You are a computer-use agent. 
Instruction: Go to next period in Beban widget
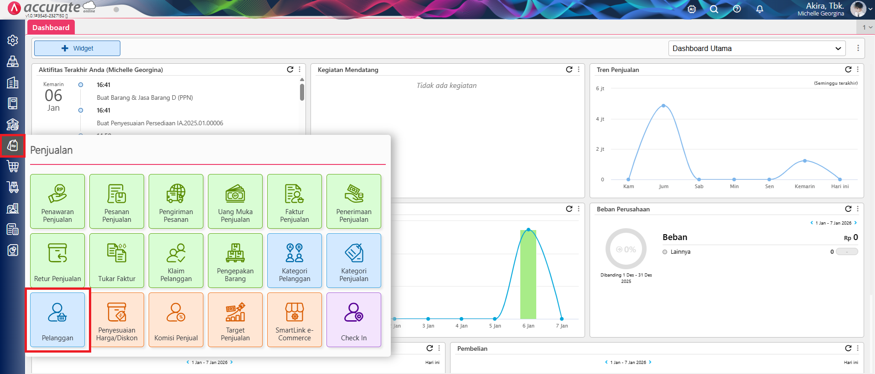point(855,223)
